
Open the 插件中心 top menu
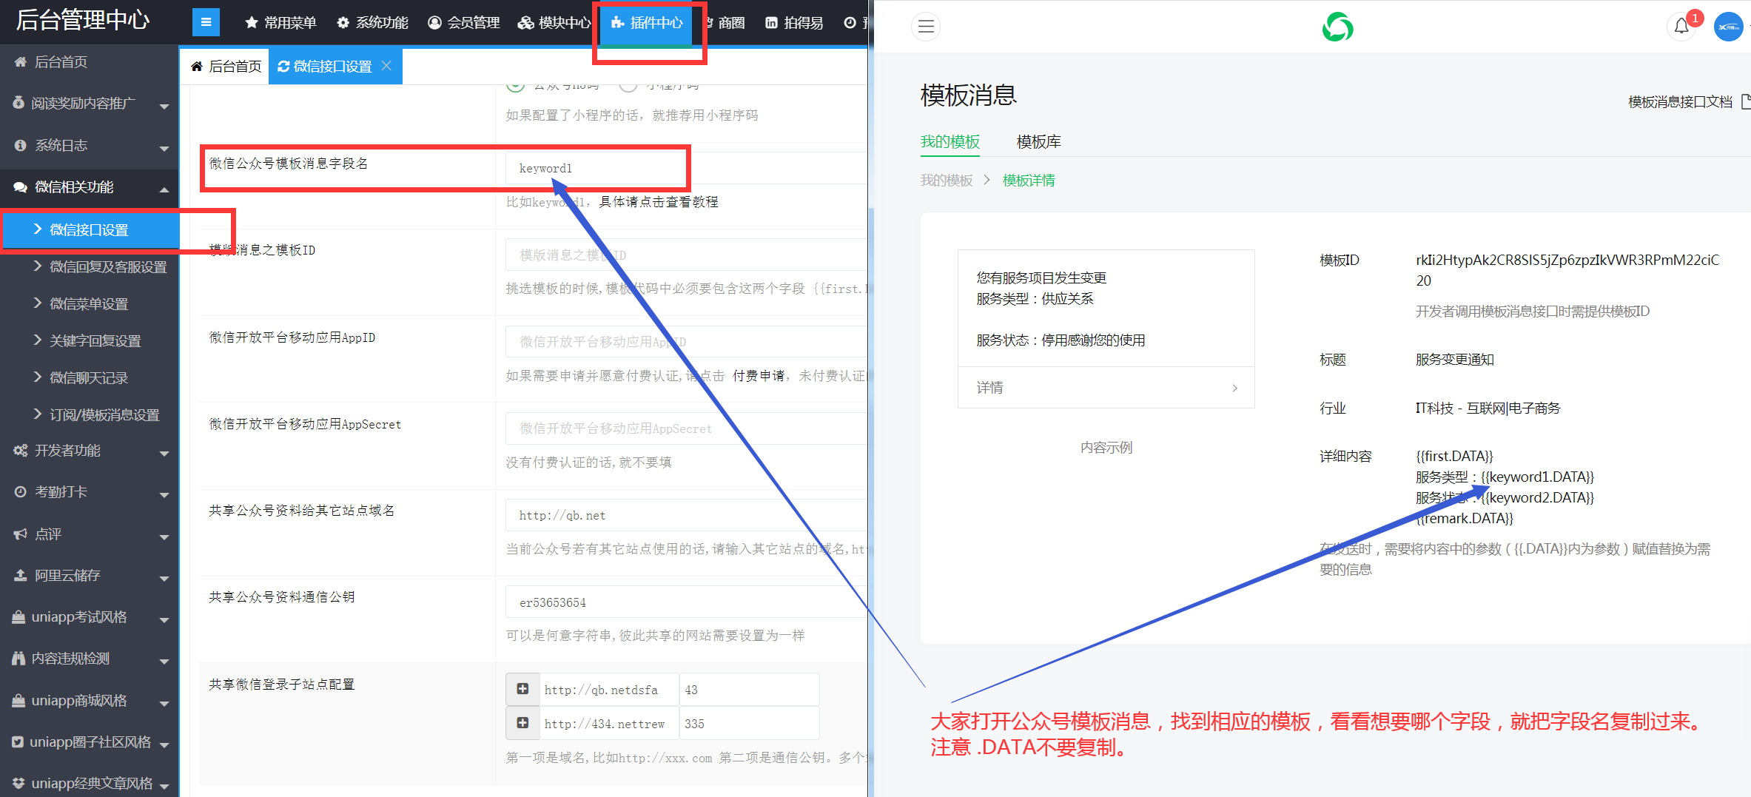click(x=647, y=23)
